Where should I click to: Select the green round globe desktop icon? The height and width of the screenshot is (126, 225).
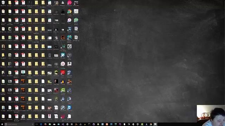(76, 20)
